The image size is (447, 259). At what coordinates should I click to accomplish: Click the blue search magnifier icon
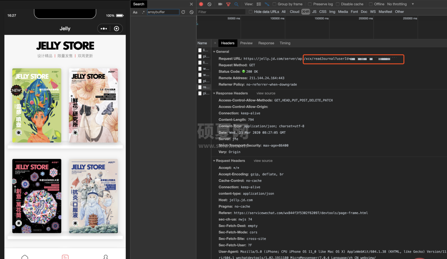tap(236, 4)
